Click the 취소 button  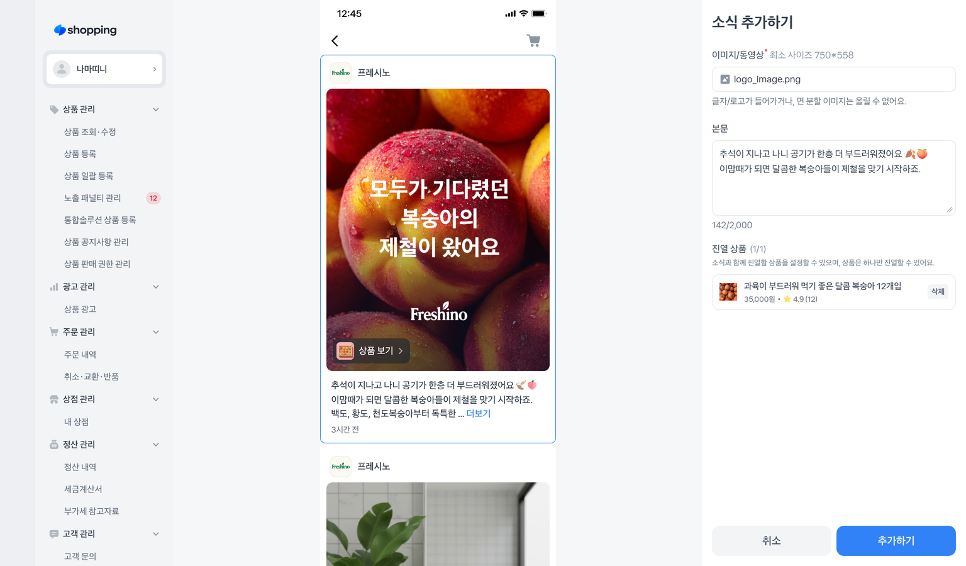pos(772,541)
